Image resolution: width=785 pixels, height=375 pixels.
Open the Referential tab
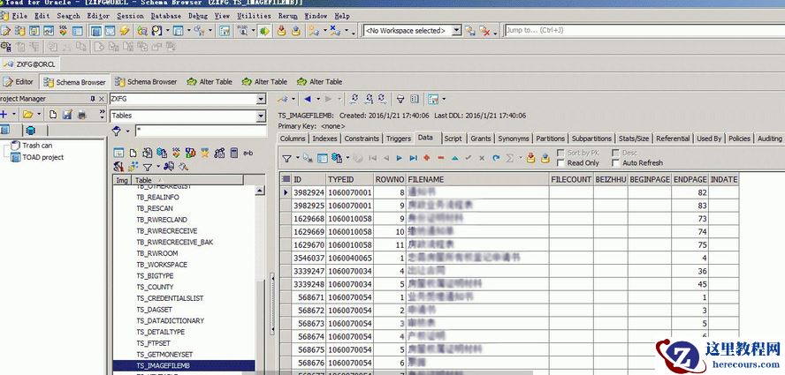[673, 139]
